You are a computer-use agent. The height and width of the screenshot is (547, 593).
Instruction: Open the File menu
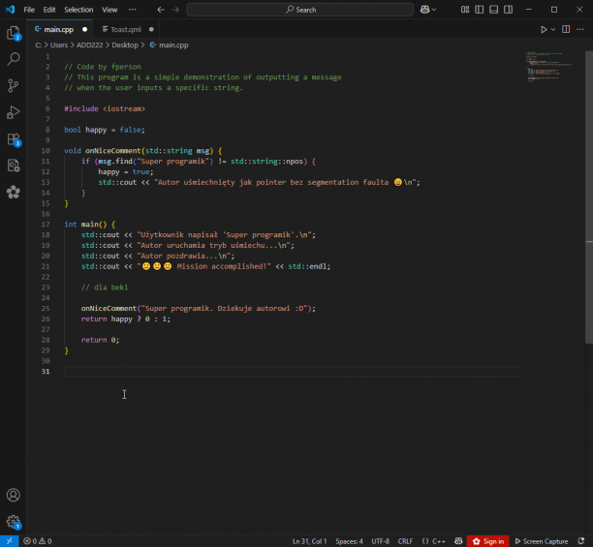click(29, 10)
